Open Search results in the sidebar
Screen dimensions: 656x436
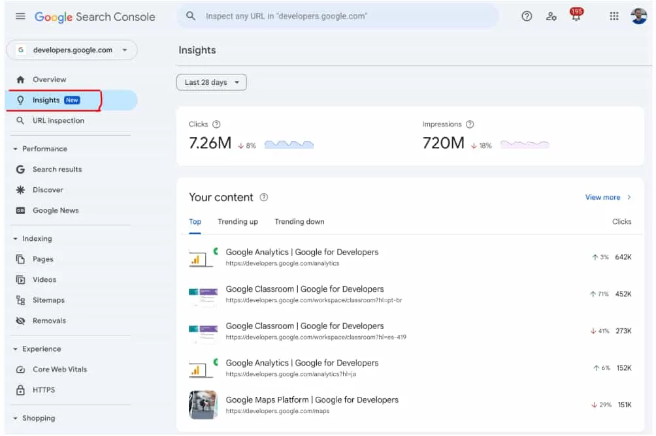[57, 169]
